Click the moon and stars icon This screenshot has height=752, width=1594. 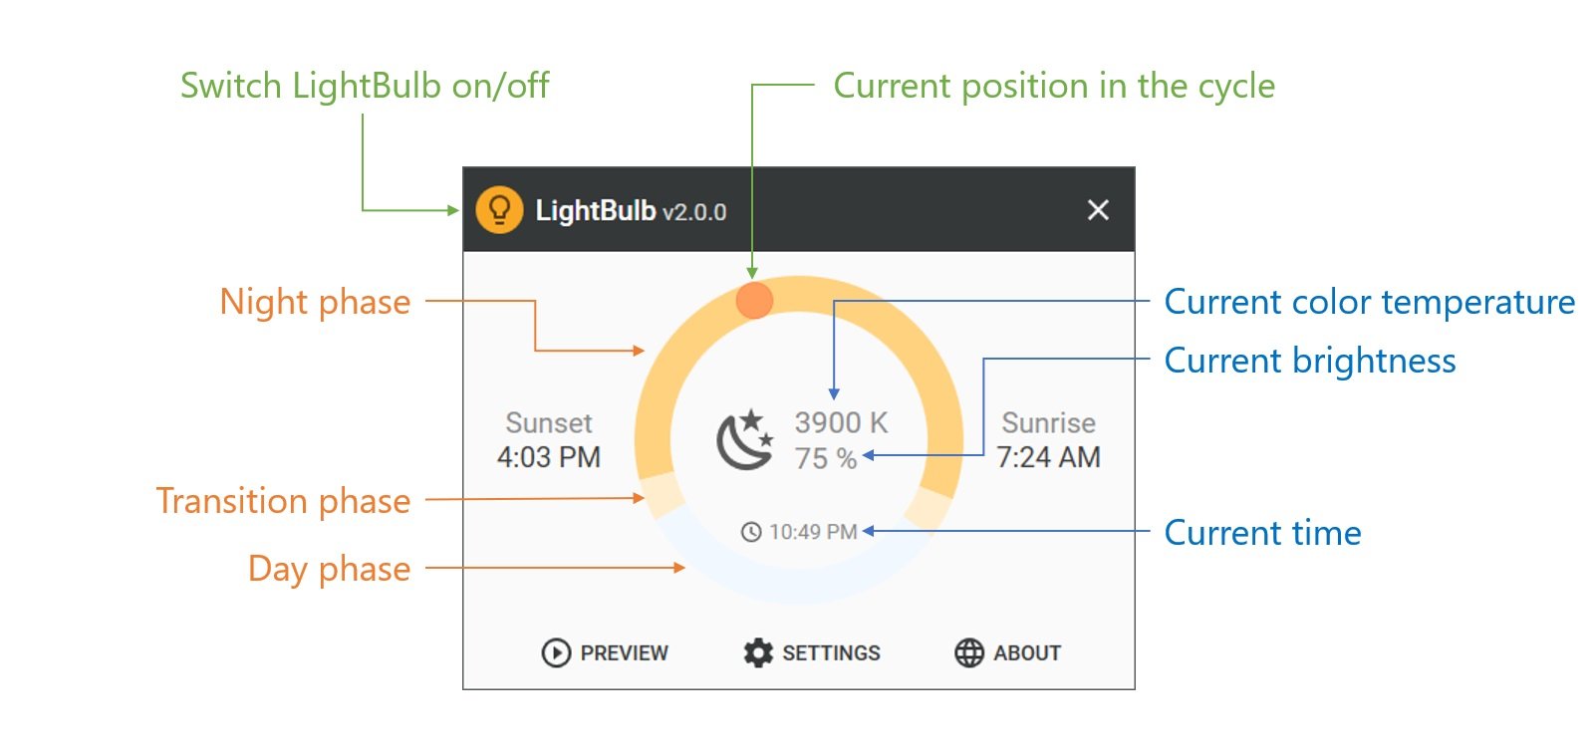(745, 439)
